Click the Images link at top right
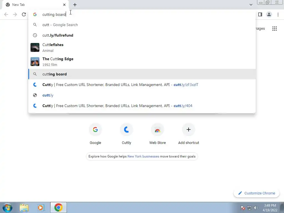284x213 pixels. pos(260,29)
